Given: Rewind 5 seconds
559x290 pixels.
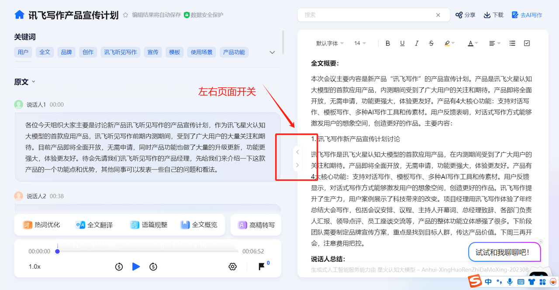Looking at the screenshot, I should click(119, 266).
